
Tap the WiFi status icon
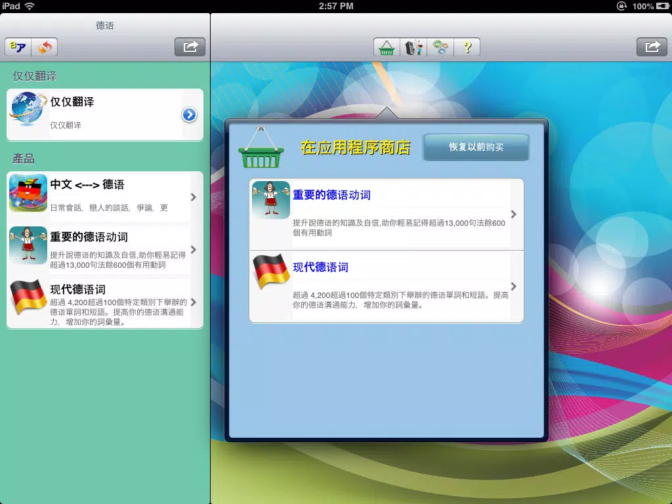(x=30, y=6)
